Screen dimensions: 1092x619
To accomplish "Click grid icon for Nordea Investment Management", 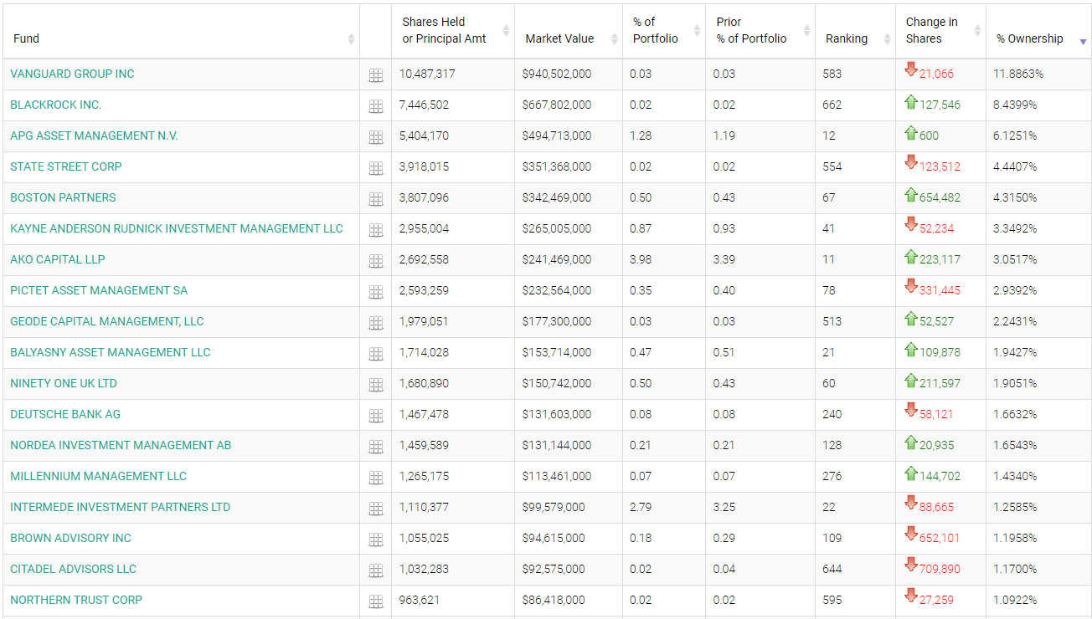I will pos(376,448).
